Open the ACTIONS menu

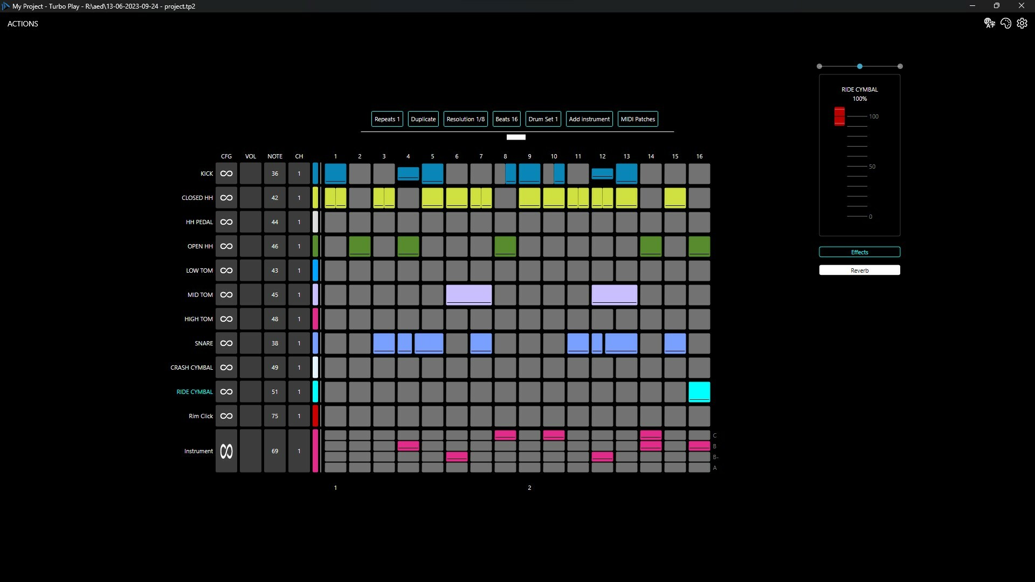pos(23,23)
